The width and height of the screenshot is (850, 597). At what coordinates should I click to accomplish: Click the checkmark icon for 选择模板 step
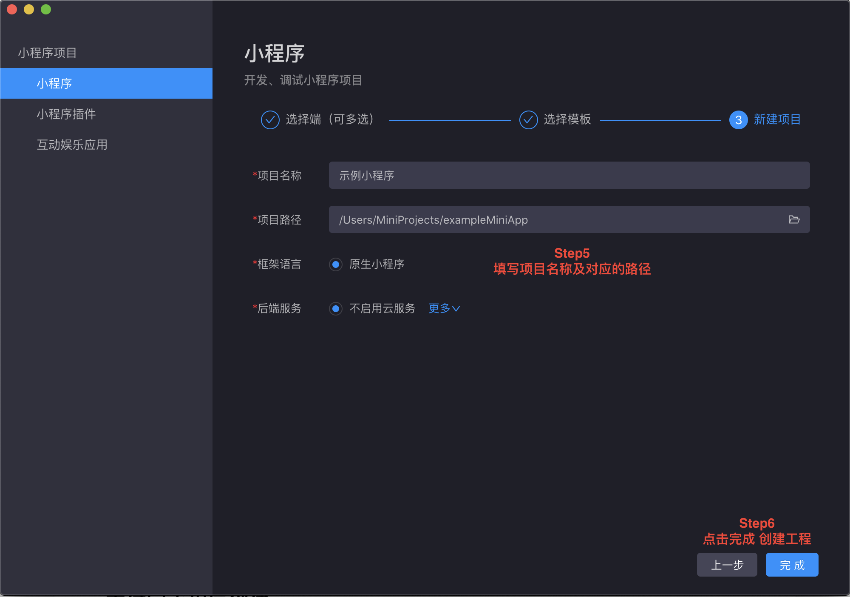(x=528, y=120)
